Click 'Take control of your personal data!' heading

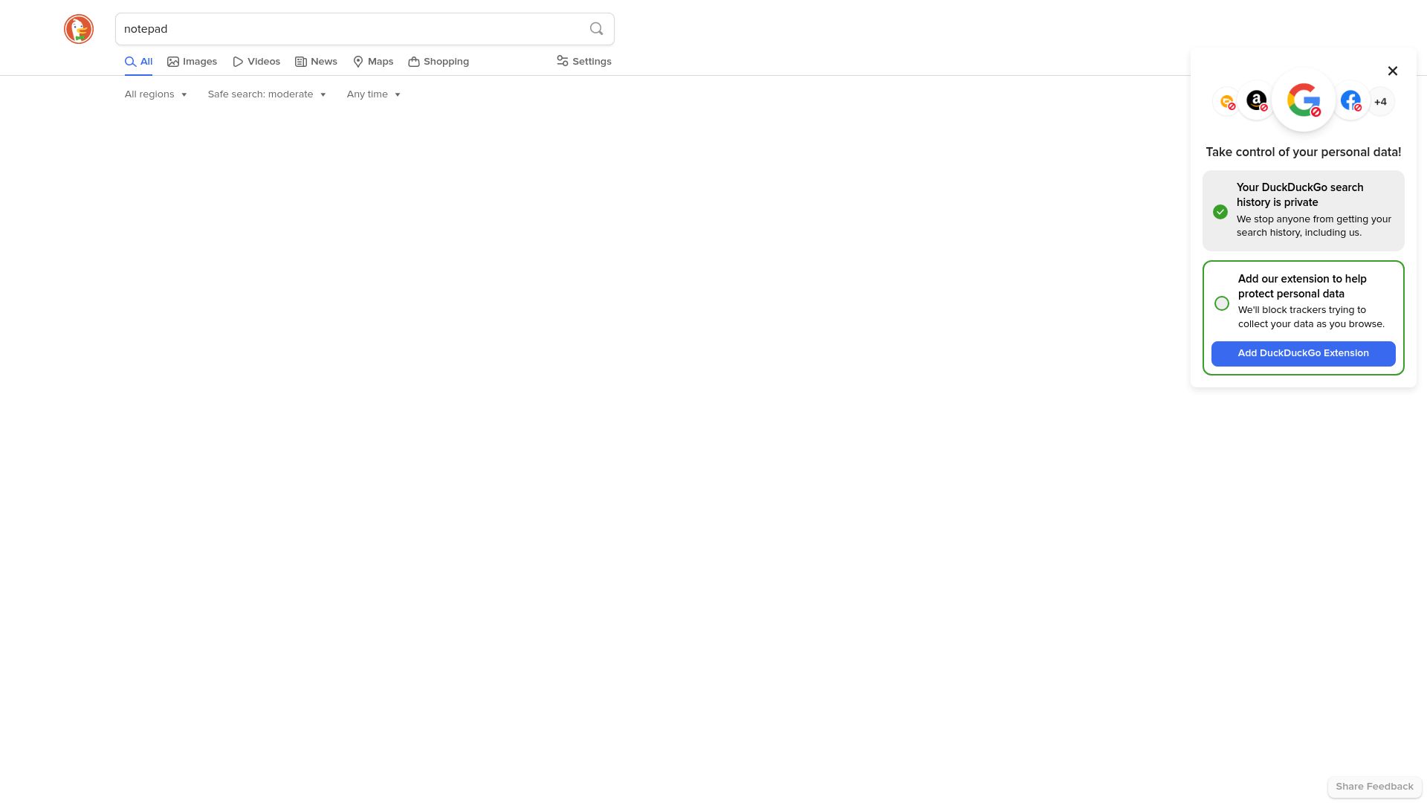(x=1304, y=152)
